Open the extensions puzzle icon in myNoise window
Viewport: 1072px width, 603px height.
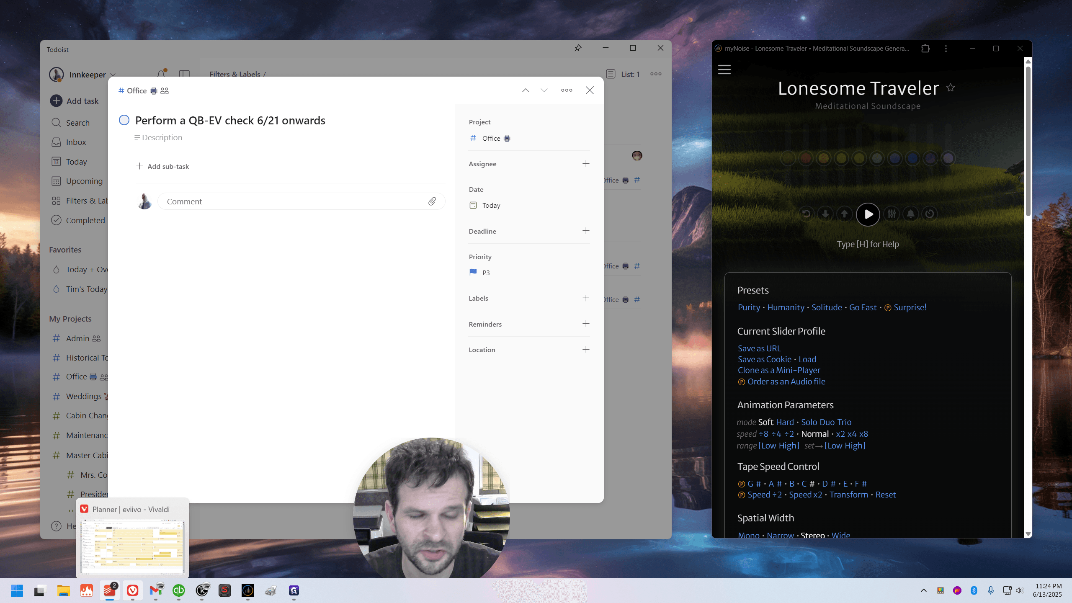pos(925,49)
